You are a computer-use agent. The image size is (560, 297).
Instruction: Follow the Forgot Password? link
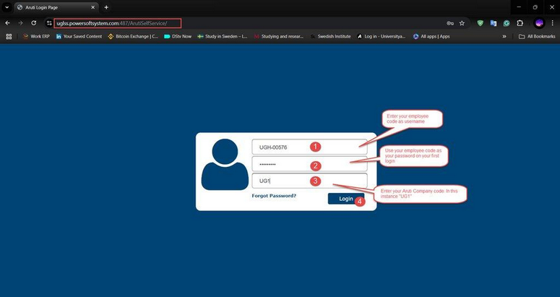coord(274,196)
